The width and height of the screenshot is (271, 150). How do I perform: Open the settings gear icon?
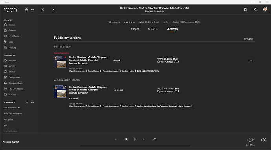(26, 10)
